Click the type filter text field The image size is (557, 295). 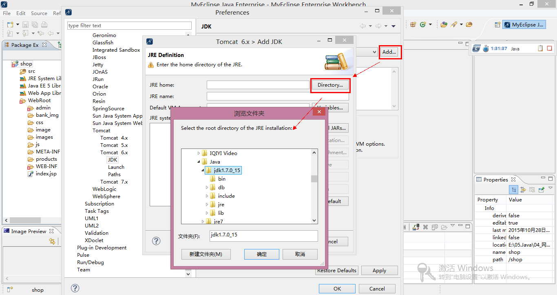tap(130, 26)
